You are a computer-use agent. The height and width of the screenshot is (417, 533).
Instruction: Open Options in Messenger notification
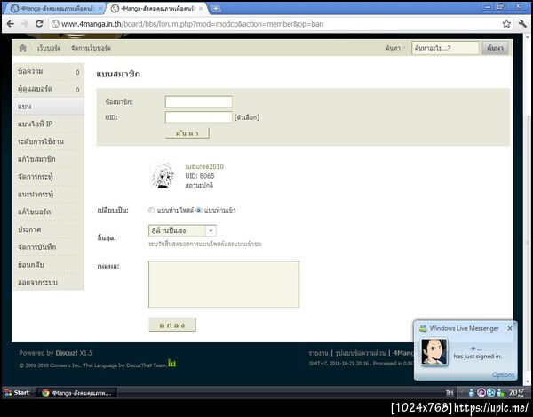[x=503, y=374]
